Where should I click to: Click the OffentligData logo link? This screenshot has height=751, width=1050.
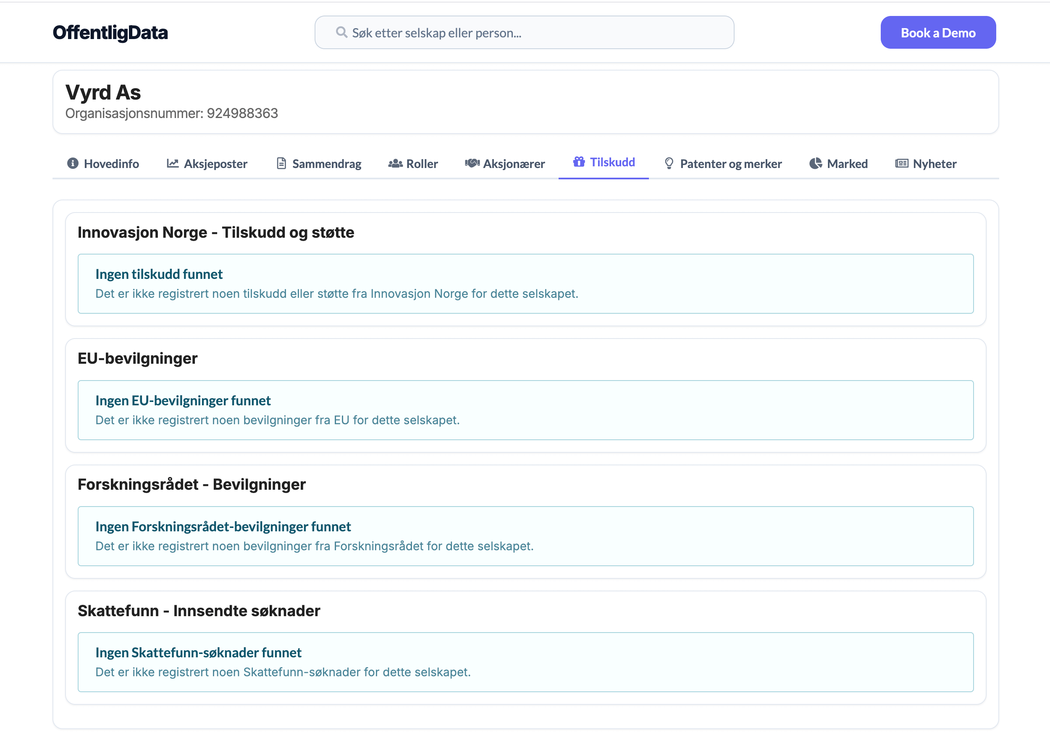tap(110, 32)
